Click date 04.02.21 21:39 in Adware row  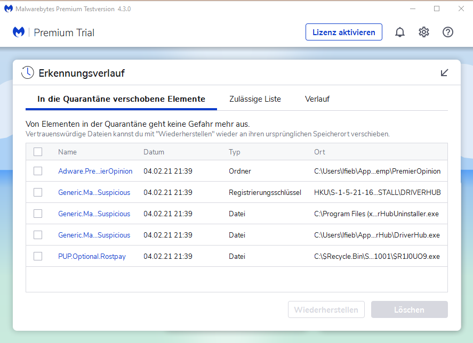[168, 171]
